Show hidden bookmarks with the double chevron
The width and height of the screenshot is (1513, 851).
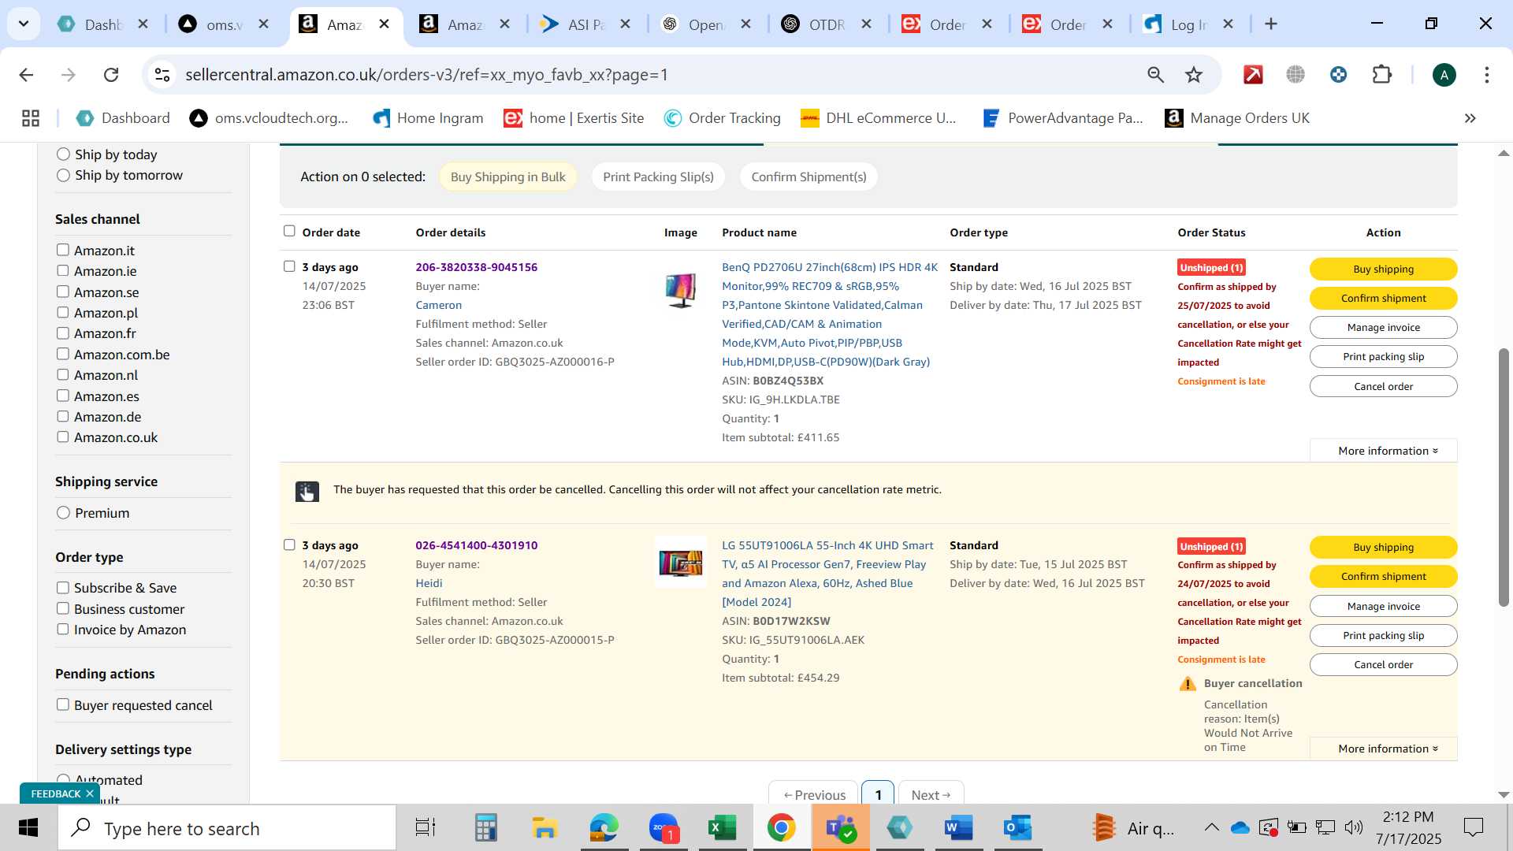click(1470, 118)
